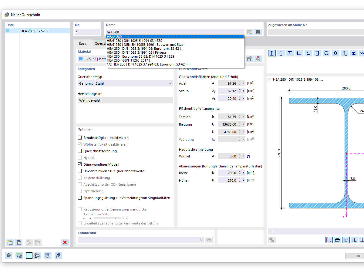
Task: Click the S235 material blue color swatch
Action: 81,59
